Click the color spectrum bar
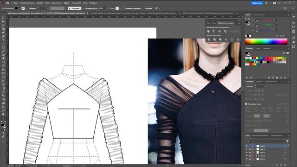 tap(266, 41)
